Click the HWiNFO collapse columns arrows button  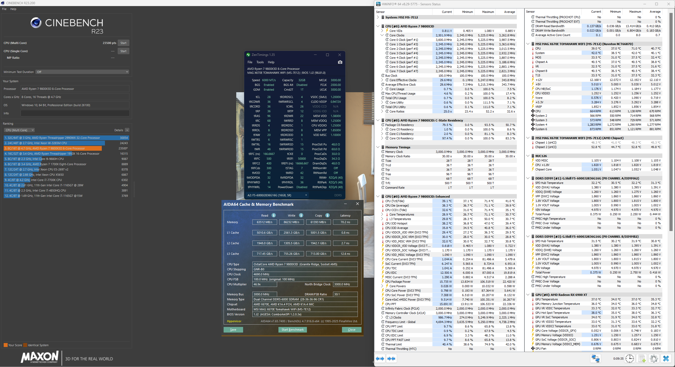pyautogui.click(x=392, y=359)
